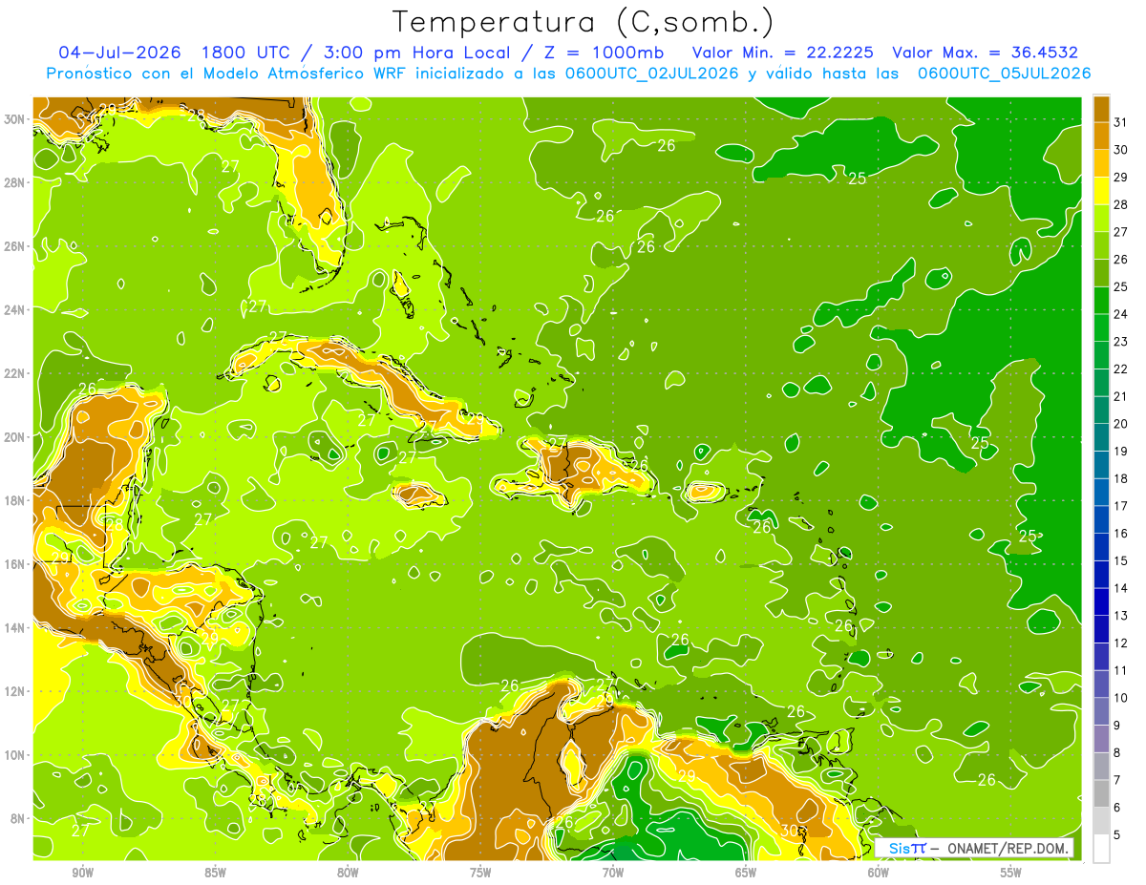Click the 24N latitude axis label
This screenshot has width=1146, height=885.
click(x=15, y=309)
